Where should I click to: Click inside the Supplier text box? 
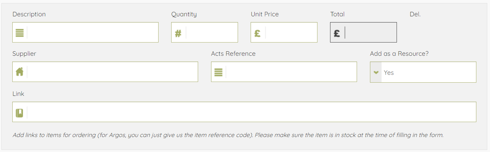(112, 72)
